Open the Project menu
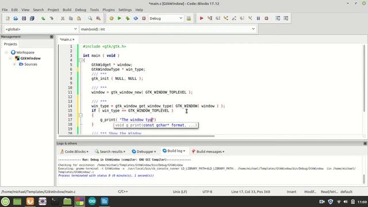The width and height of the screenshot is (368, 207). pyautogui.click(x=53, y=10)
